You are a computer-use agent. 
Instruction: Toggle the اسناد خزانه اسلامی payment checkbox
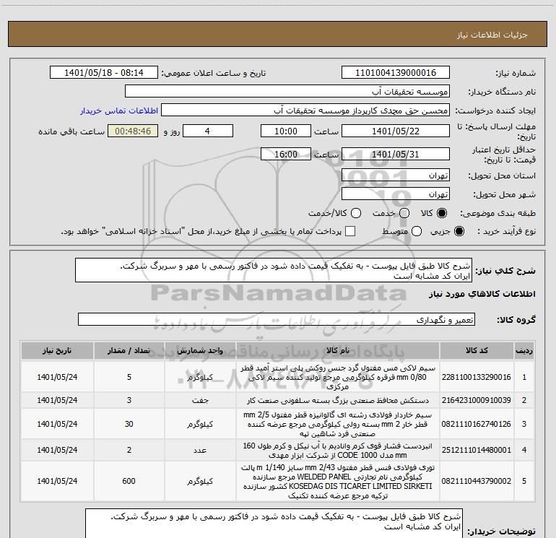tap(350, 231)
